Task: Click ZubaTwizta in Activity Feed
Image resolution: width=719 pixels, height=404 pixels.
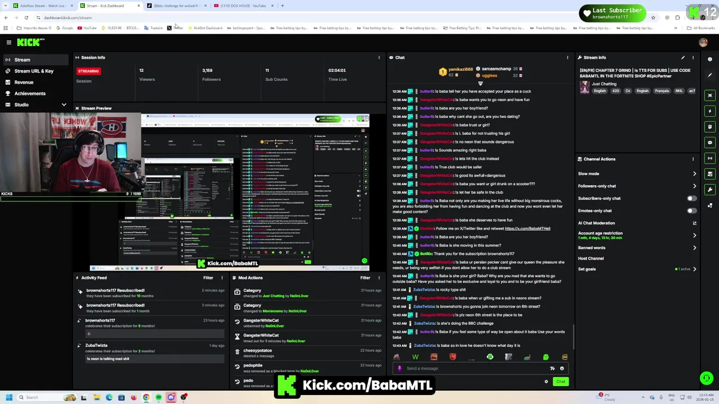Action: point(97,345)
